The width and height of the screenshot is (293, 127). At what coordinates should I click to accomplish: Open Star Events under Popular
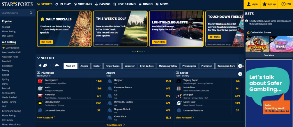point(8,36)
